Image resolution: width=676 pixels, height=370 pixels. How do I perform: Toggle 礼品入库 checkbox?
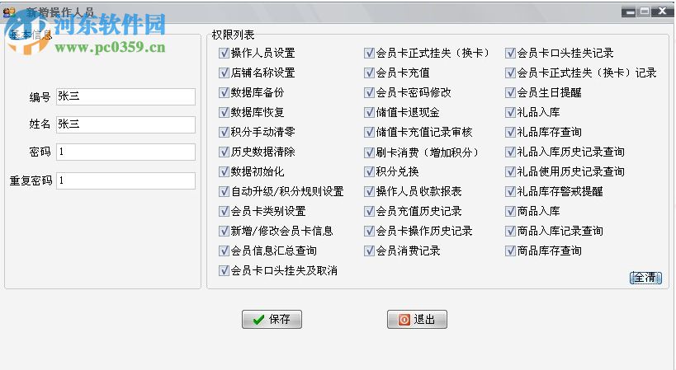point(510,112)
